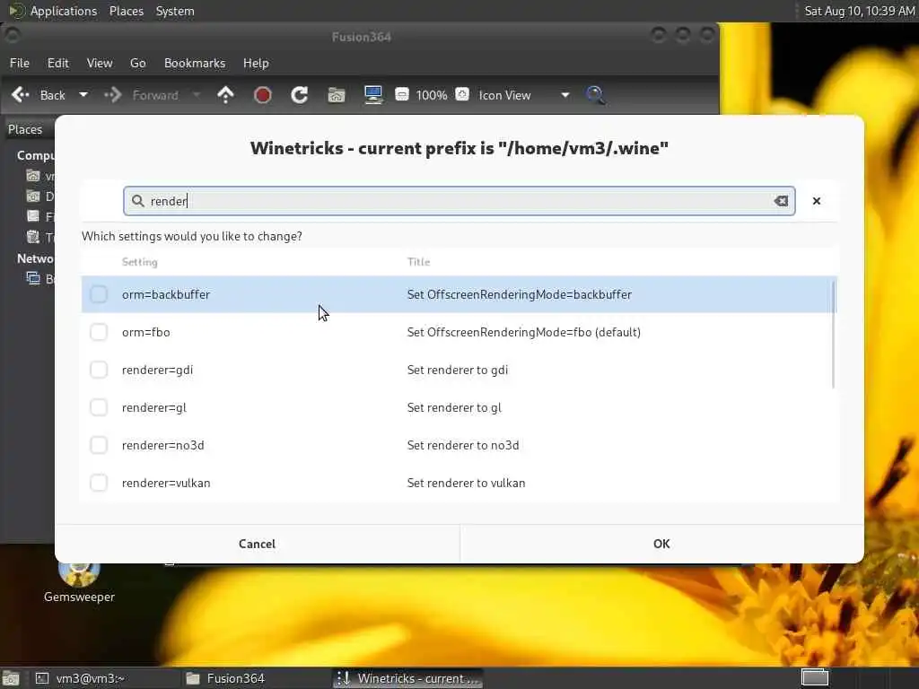Tick the orm=fbo checkbox
This screenshot has height=689, width=919.
[x=99, y=332]
